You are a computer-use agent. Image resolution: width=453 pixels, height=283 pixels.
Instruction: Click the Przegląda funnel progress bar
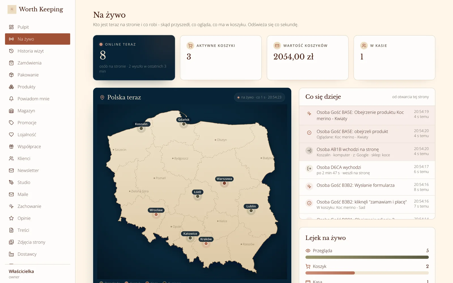367,257
